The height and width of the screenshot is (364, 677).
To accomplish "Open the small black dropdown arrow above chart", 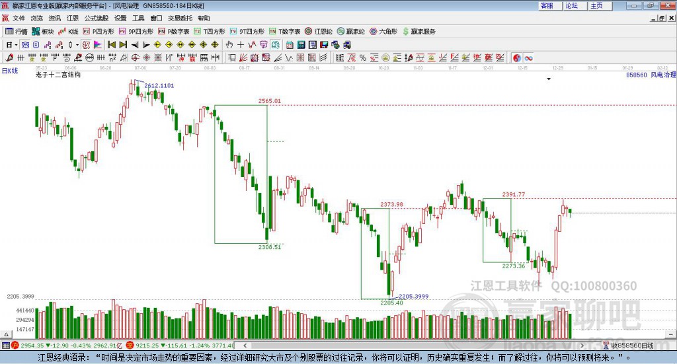I will (549, 79).
